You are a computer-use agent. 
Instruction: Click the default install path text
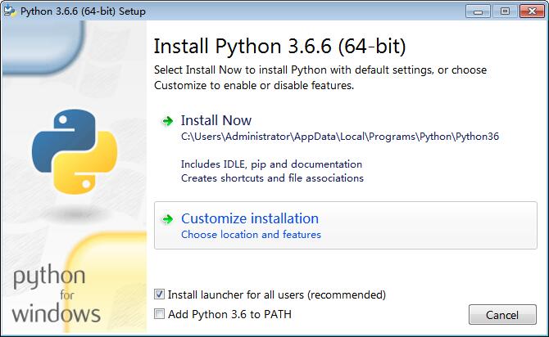(339, 137)
